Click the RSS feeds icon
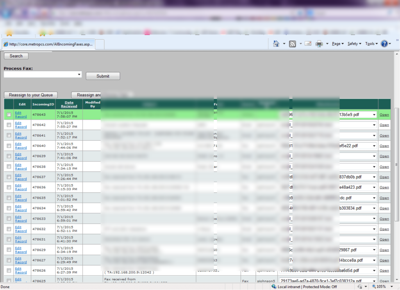The height and width of the screenshot is (290, 400). tap(292, 44)
